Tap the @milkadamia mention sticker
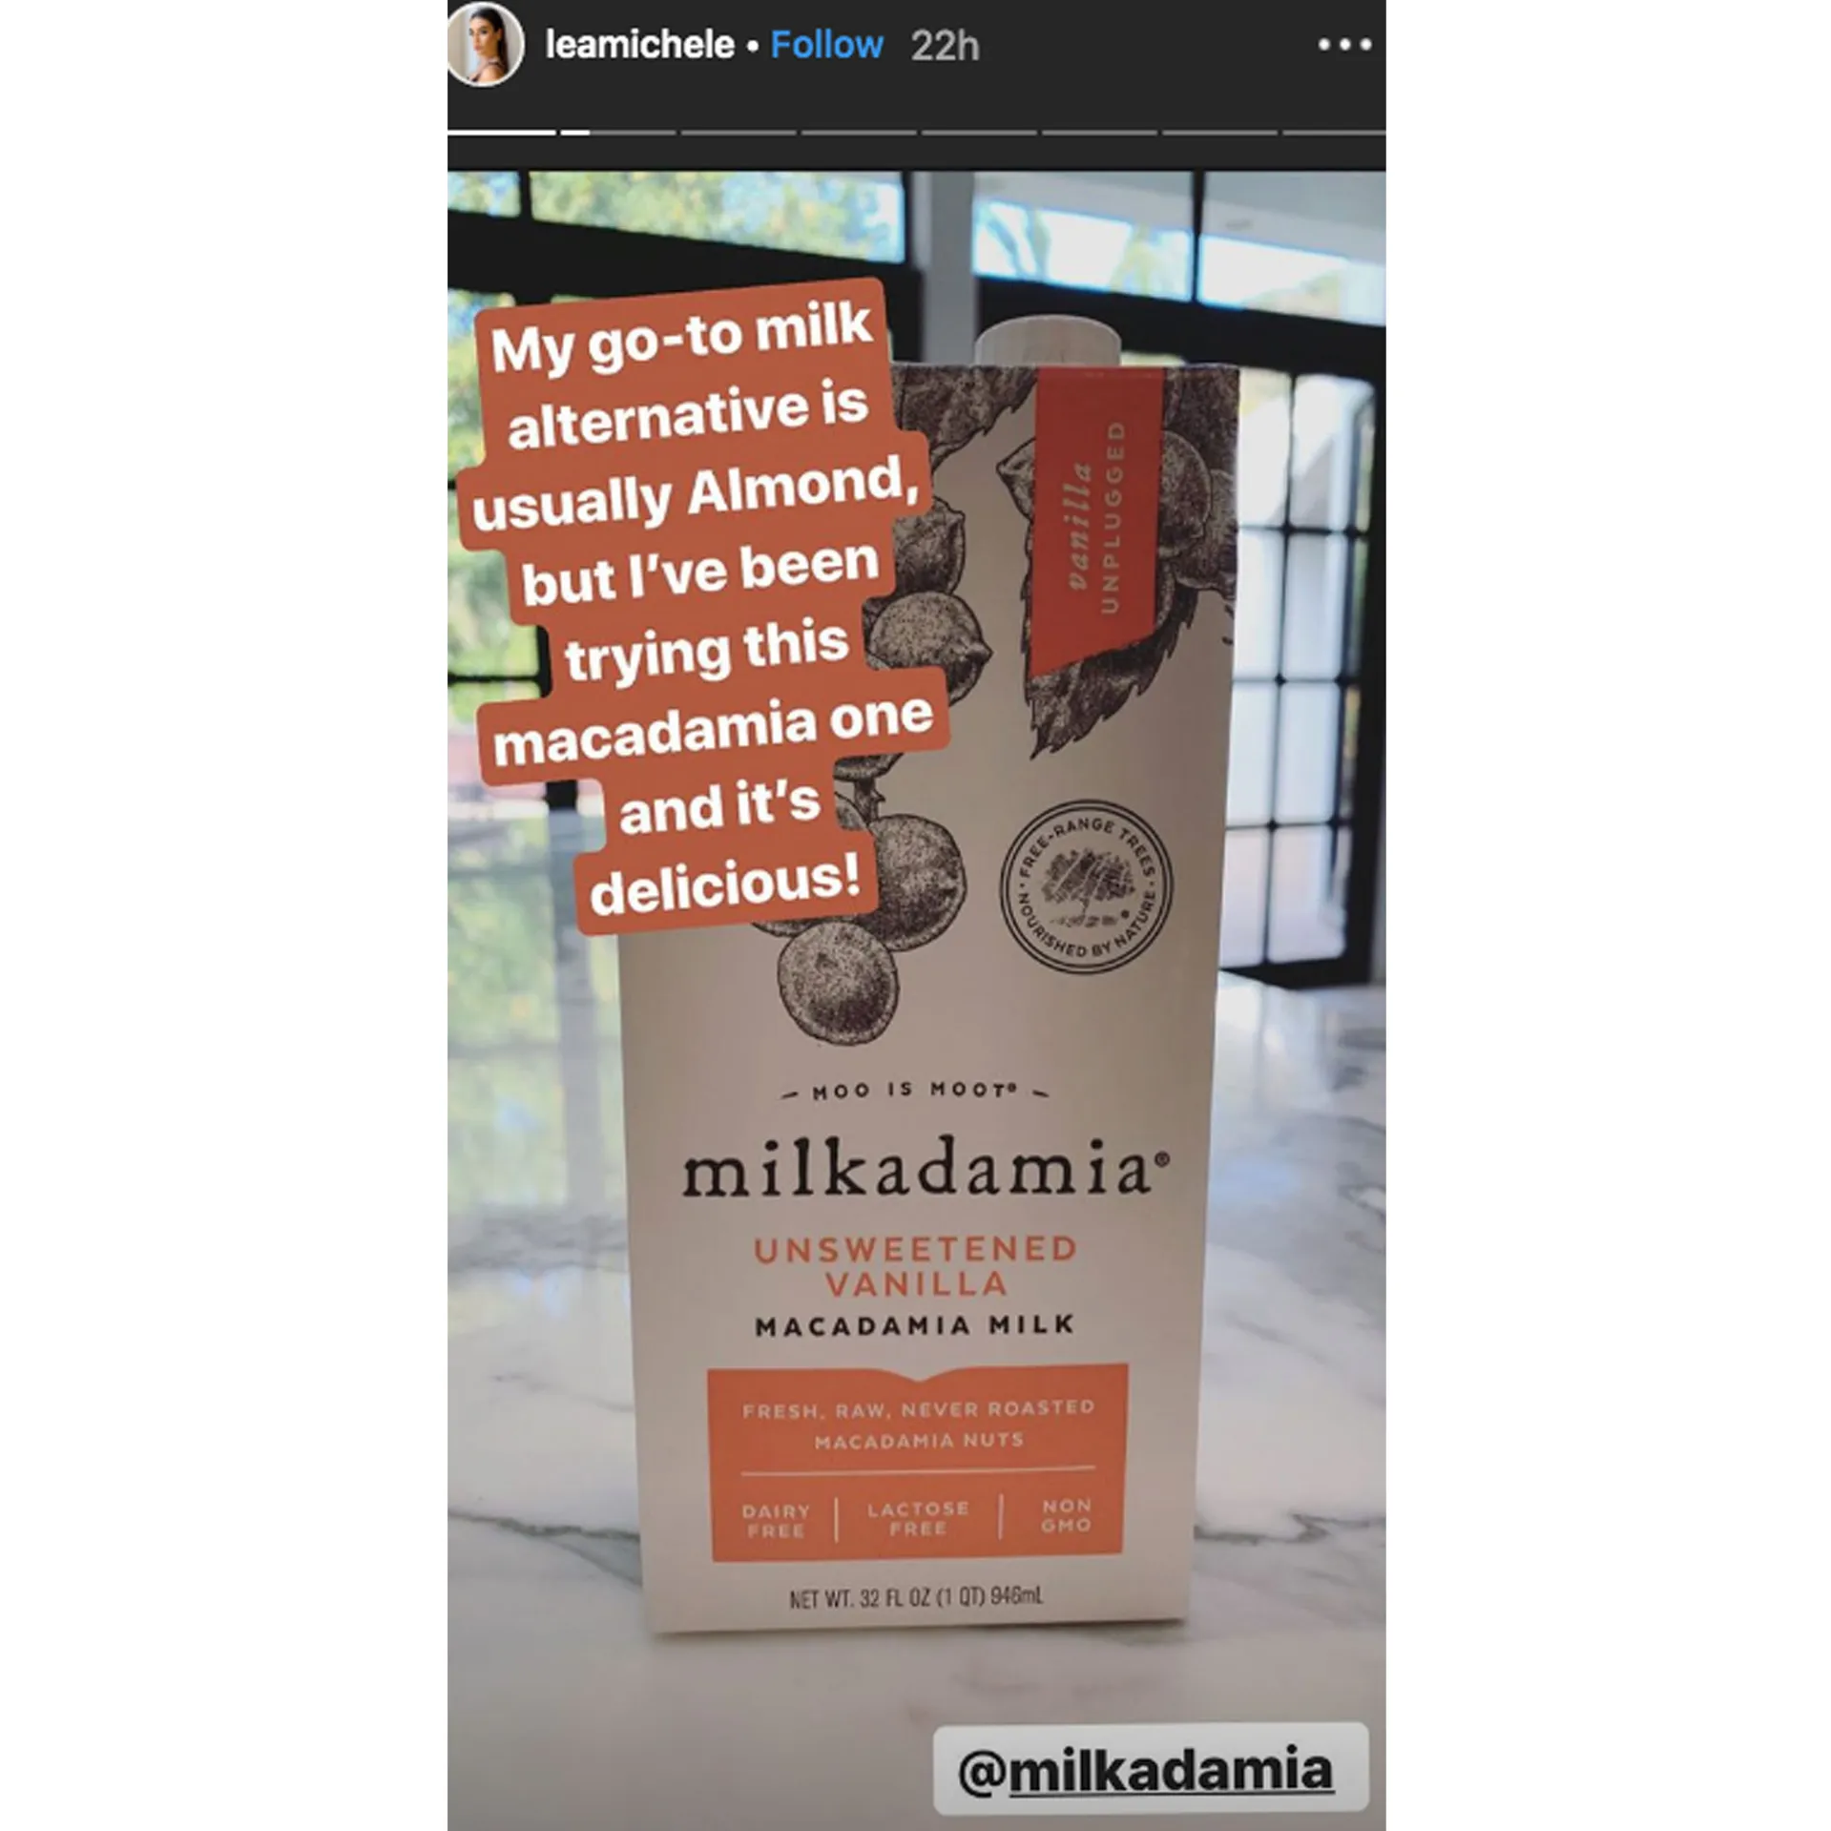This screenshot has width=1831, height=1831. tap(1149, 1769)
